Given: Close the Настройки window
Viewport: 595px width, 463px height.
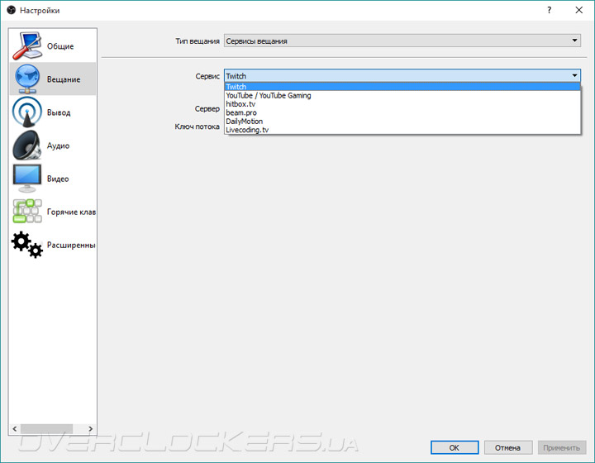Looking at the screenshot, I should [x=579, y=10].
